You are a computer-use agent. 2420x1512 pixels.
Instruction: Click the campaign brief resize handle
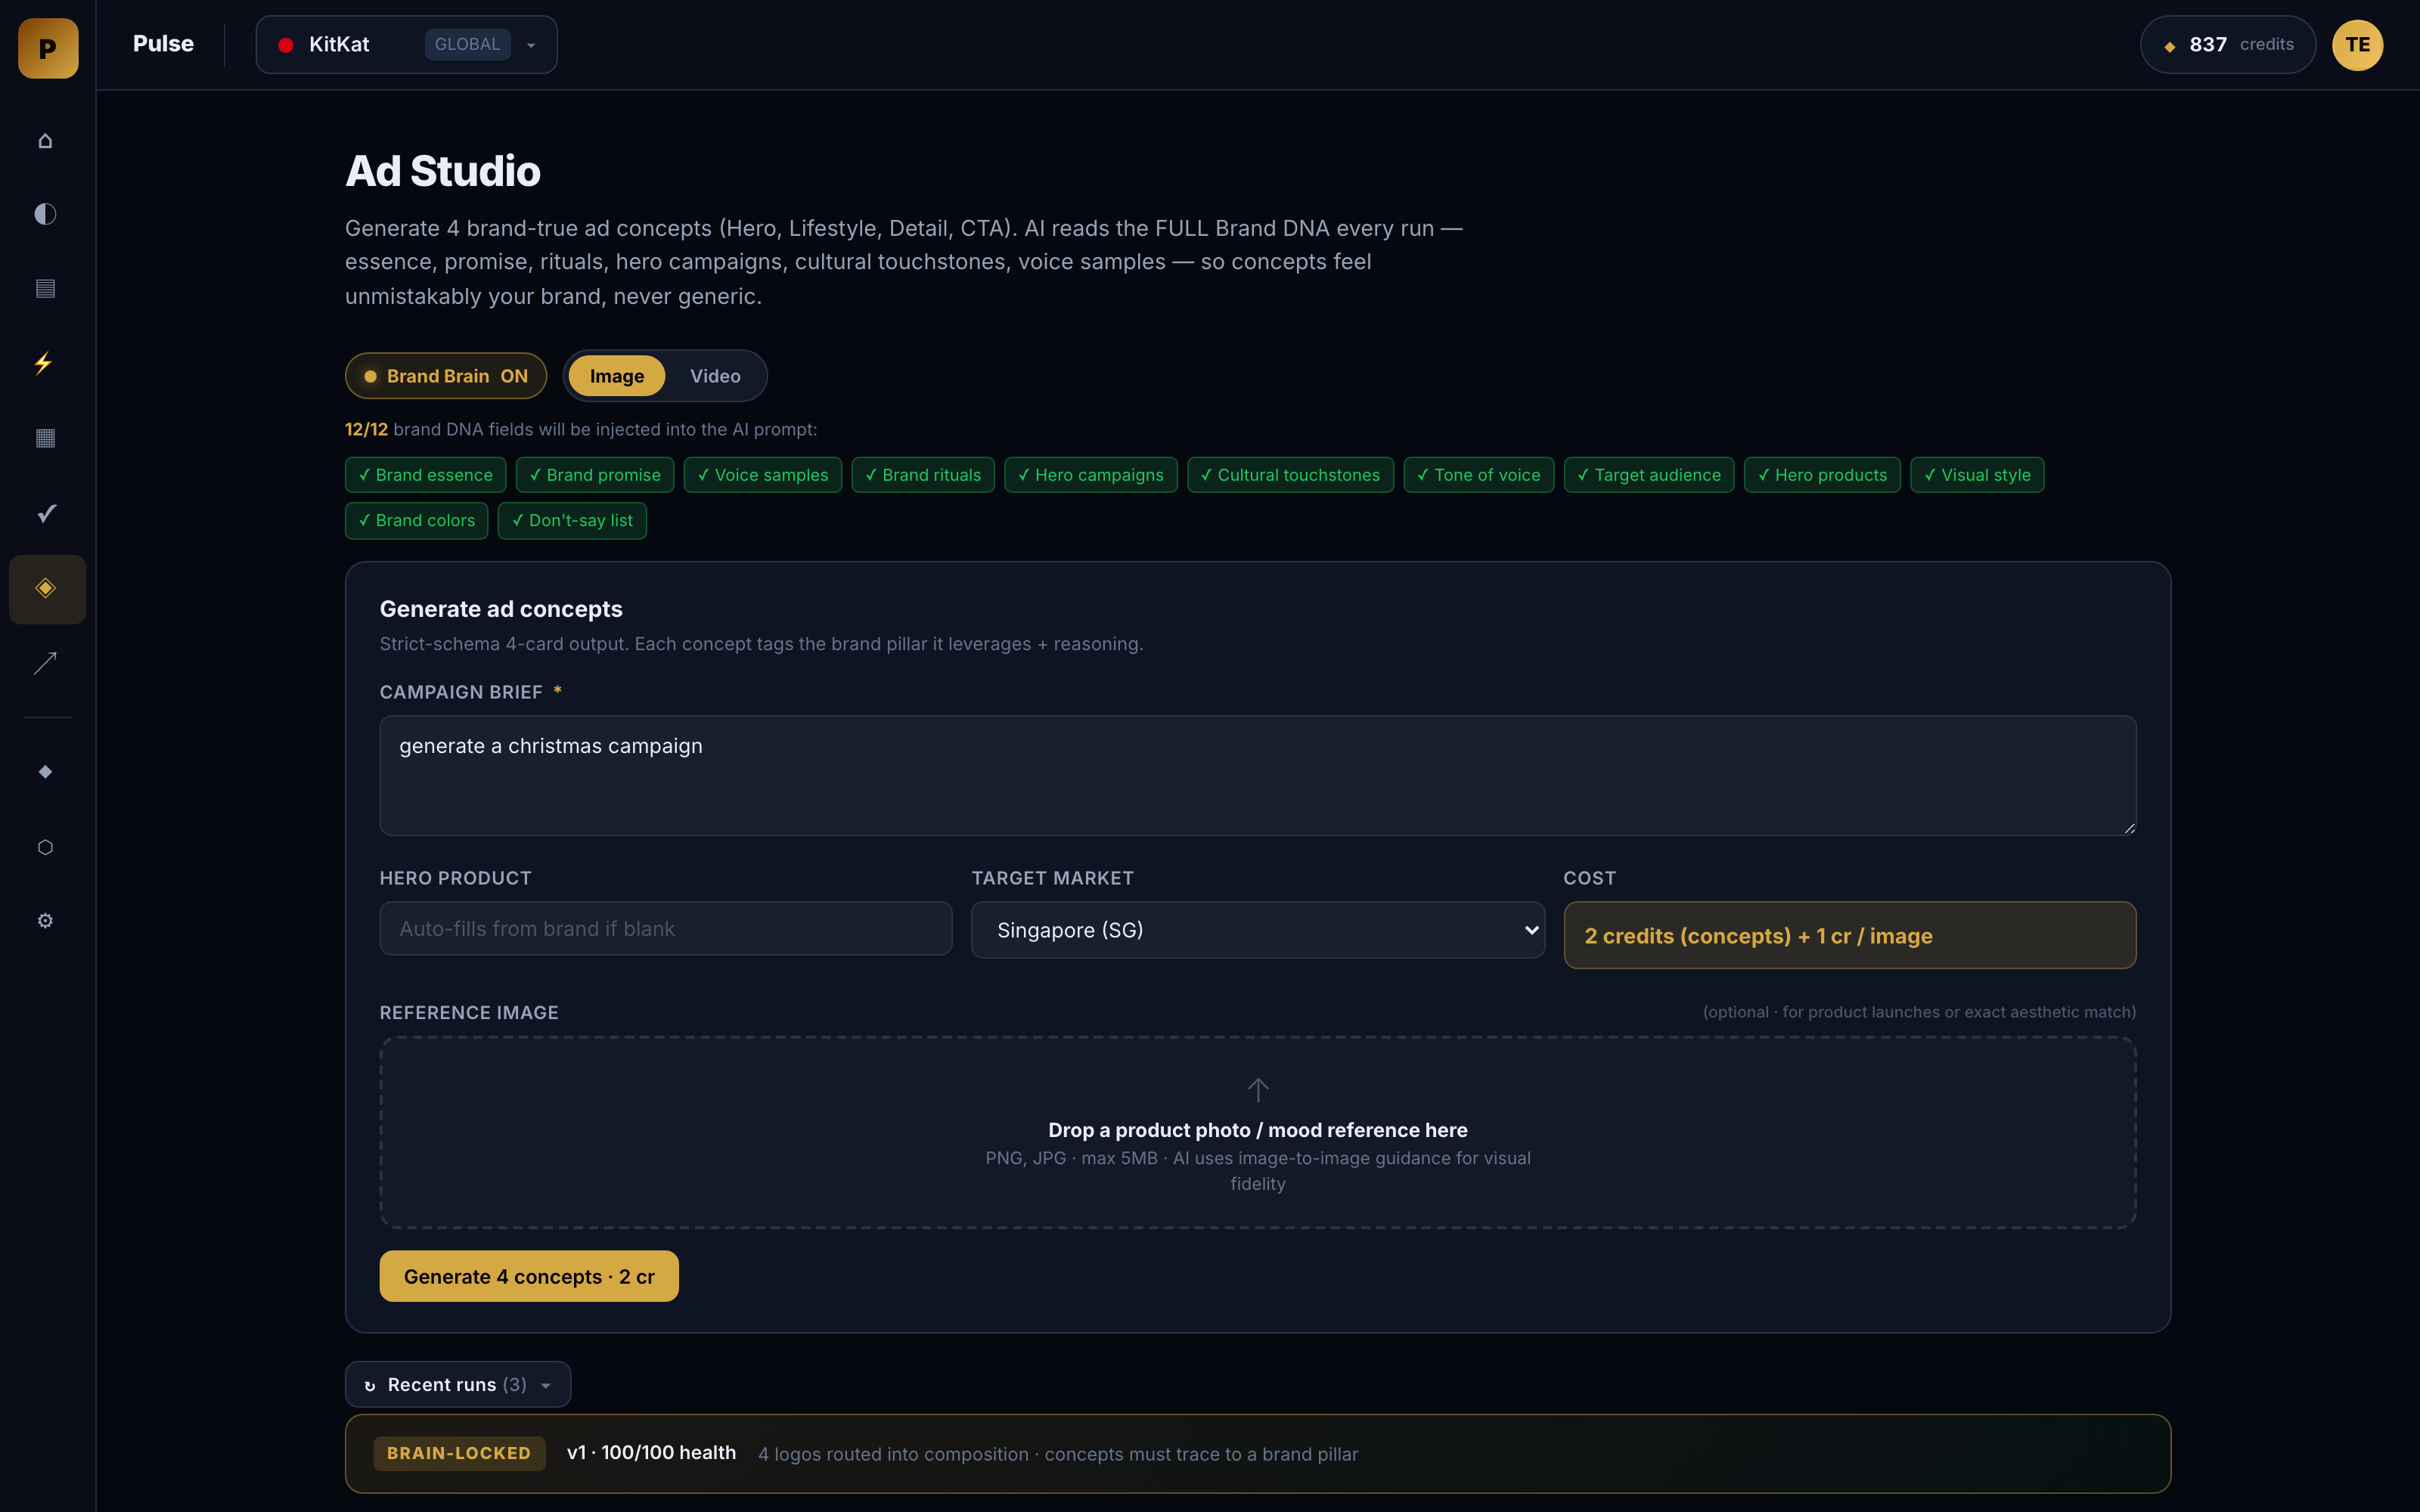pyautogui.click(x=2129, y=827)
